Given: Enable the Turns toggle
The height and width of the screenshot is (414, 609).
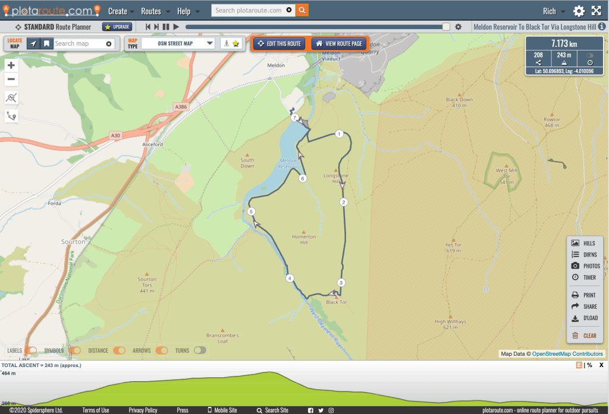Looking at the screenshot, I should pyautogui.click(x=200, y=350).
